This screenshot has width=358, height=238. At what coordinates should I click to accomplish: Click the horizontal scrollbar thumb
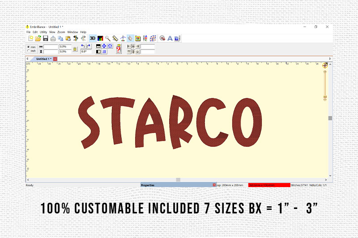click(x=178, y=180)
